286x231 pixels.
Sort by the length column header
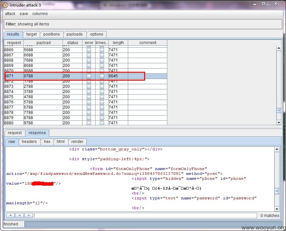[118, 43]
